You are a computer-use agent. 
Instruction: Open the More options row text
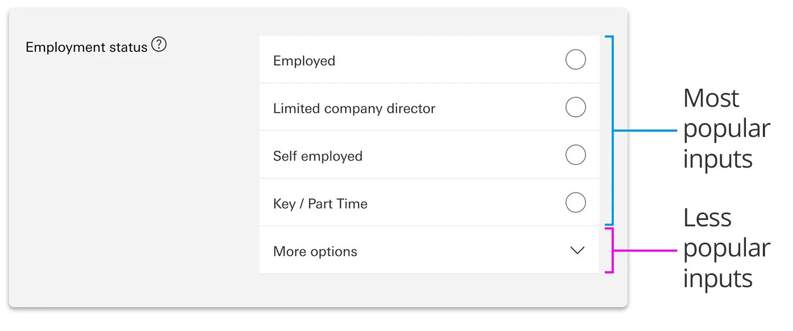315,251
